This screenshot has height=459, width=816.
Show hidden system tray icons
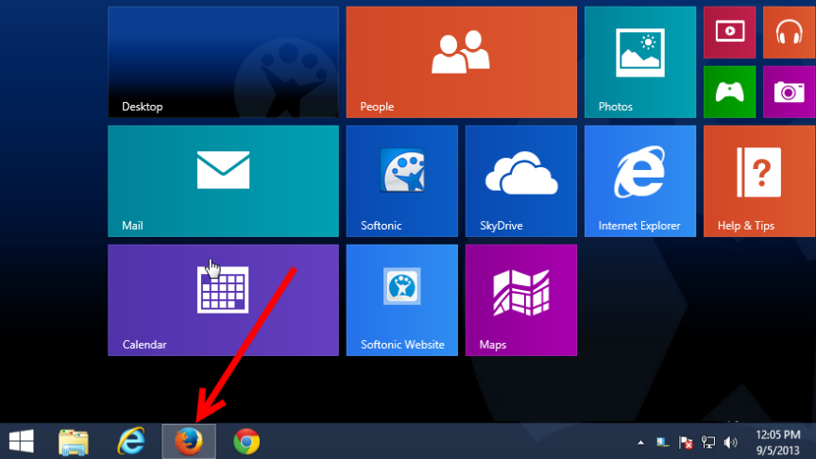click(x=641, y=442)
